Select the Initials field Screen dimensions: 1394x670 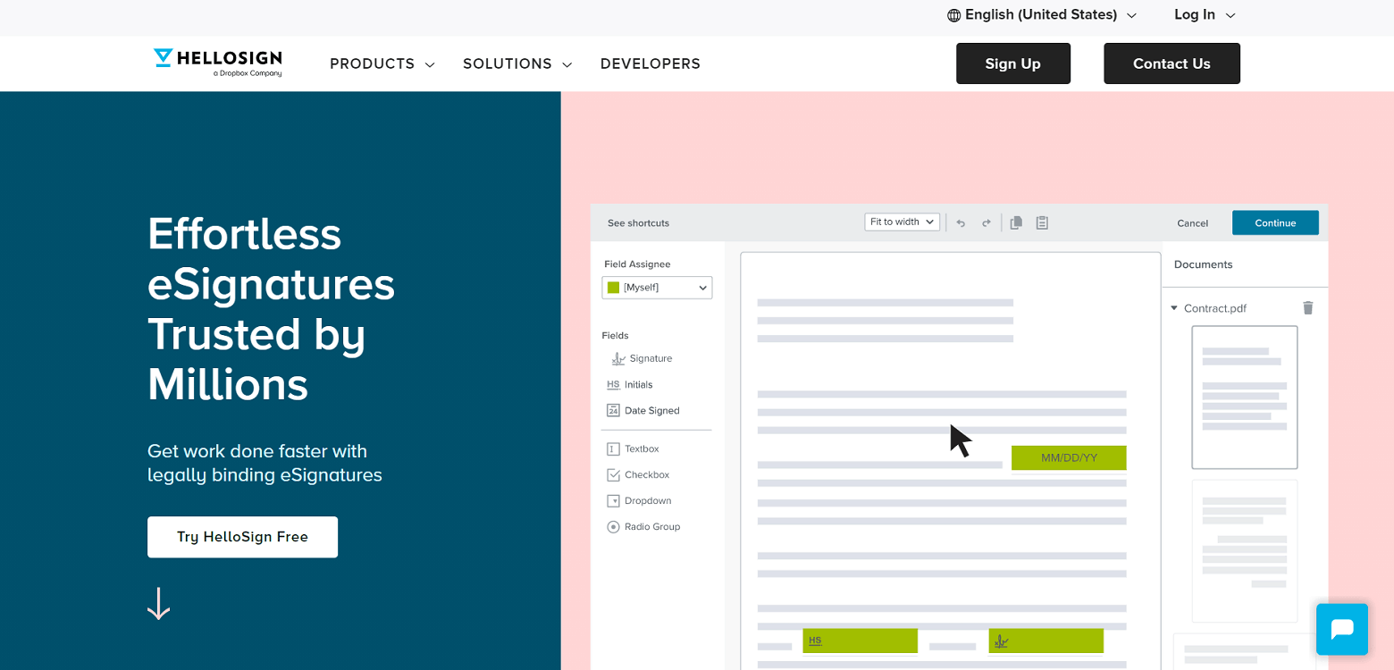tap(630, 385)
